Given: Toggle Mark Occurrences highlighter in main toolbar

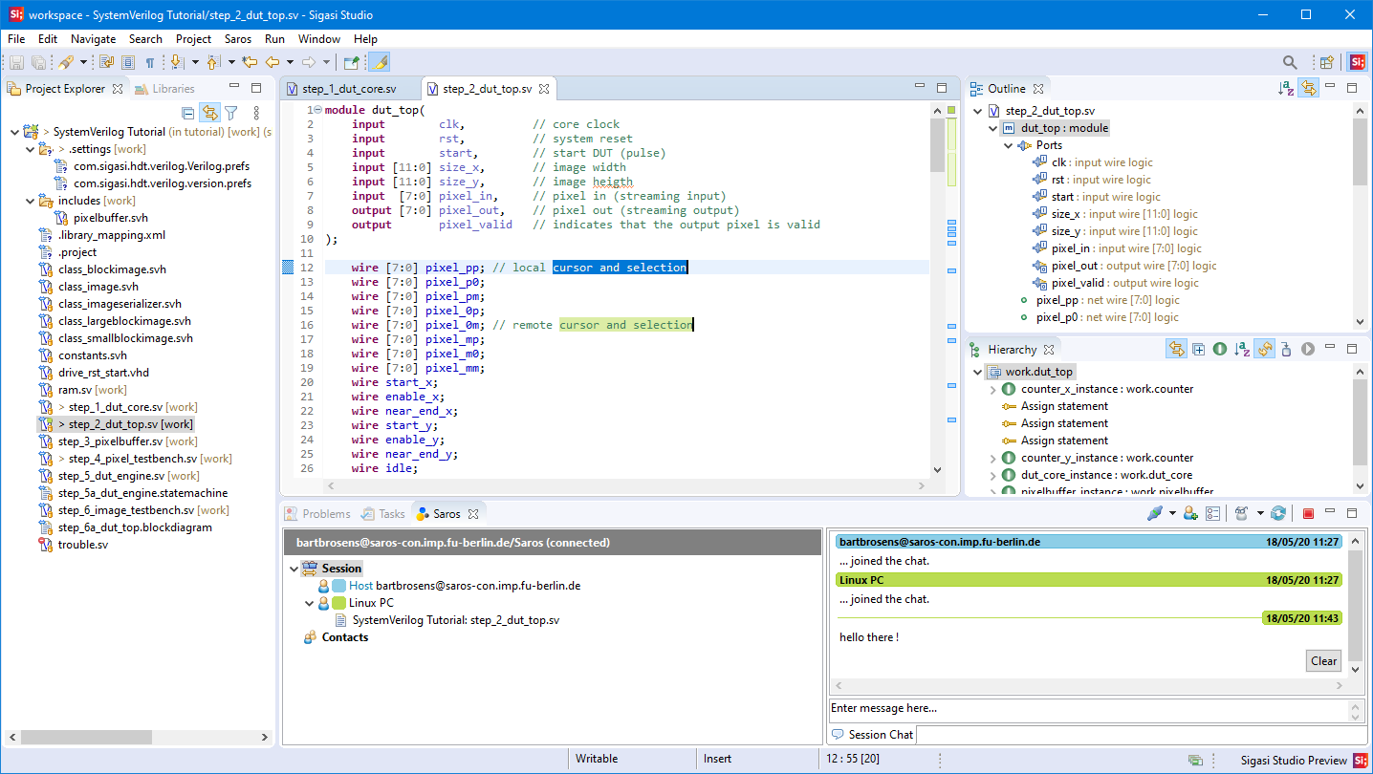Looking at the screenshot, I should [x=379, y=63].
